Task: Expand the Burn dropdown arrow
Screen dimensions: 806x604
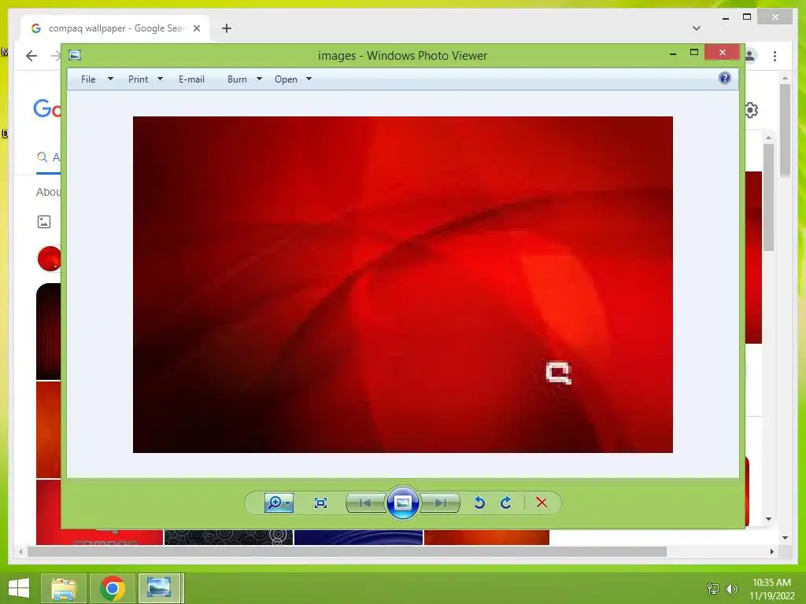Action: click(x=259, y=79)
